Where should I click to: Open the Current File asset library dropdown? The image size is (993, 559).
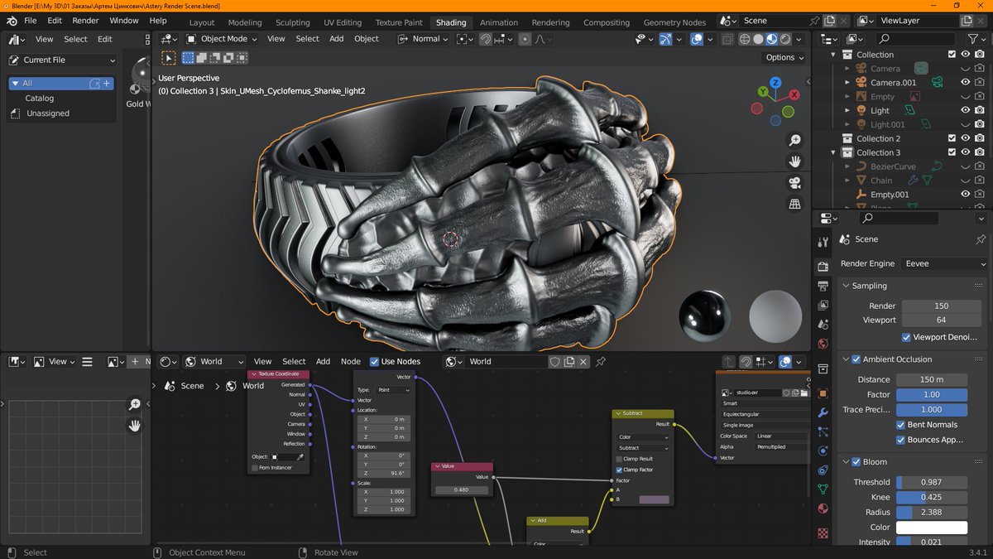pyautogui.click(x=62, y=60)
